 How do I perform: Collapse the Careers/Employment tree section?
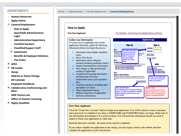pyautogui.click(x=9, y=24)
